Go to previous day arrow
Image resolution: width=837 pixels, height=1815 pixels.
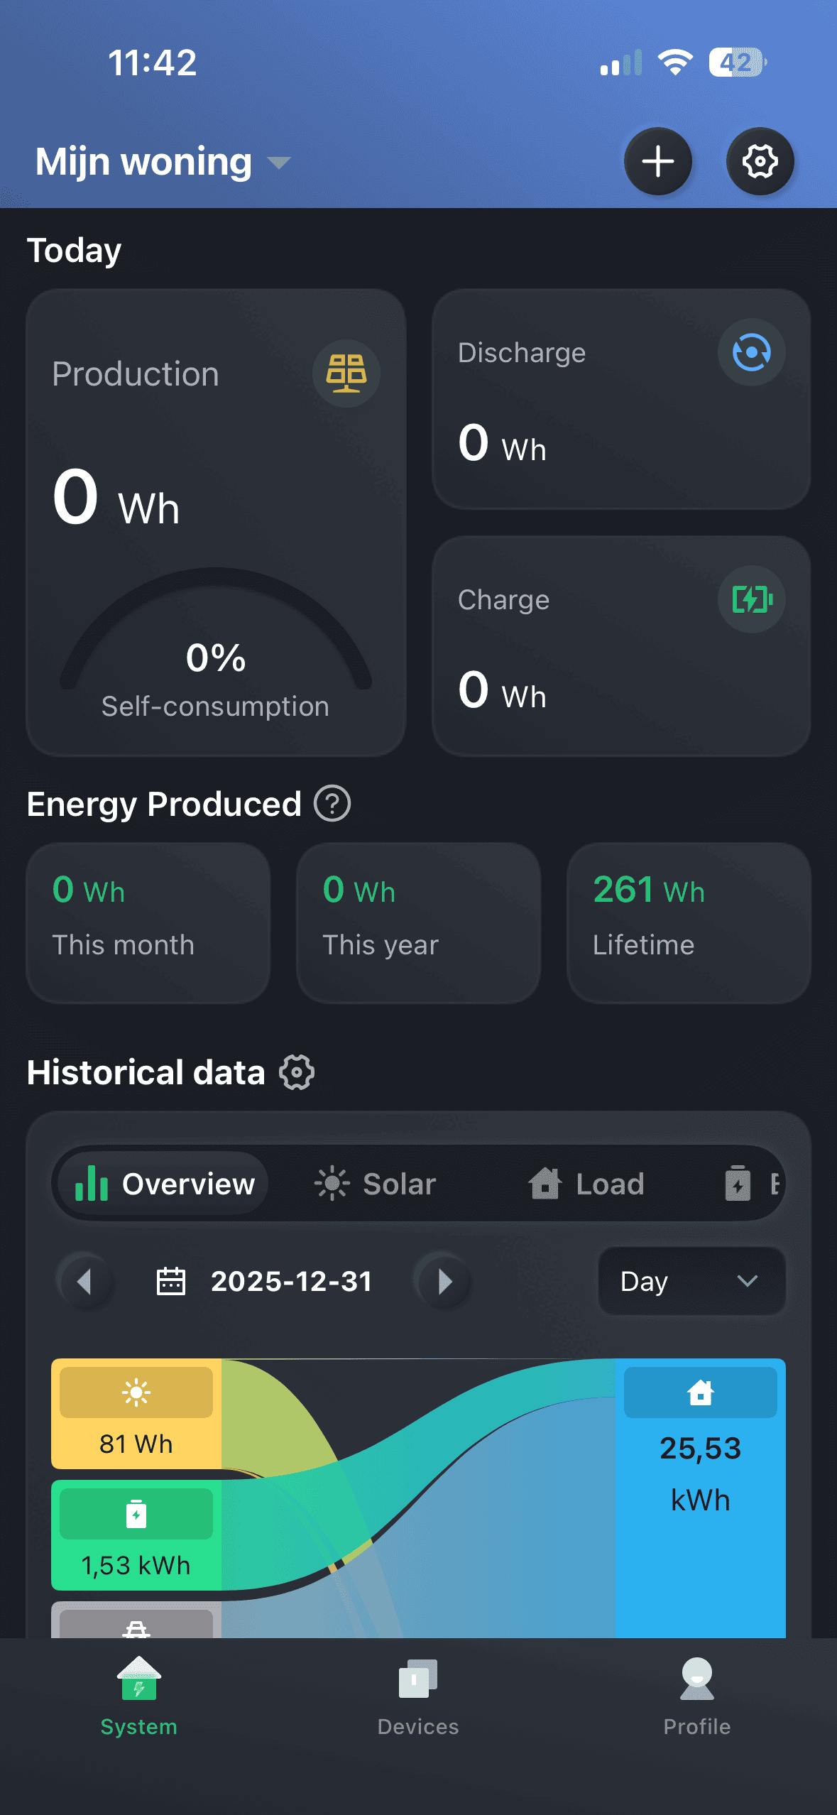pyautogui.click(x=84, y=1282)
